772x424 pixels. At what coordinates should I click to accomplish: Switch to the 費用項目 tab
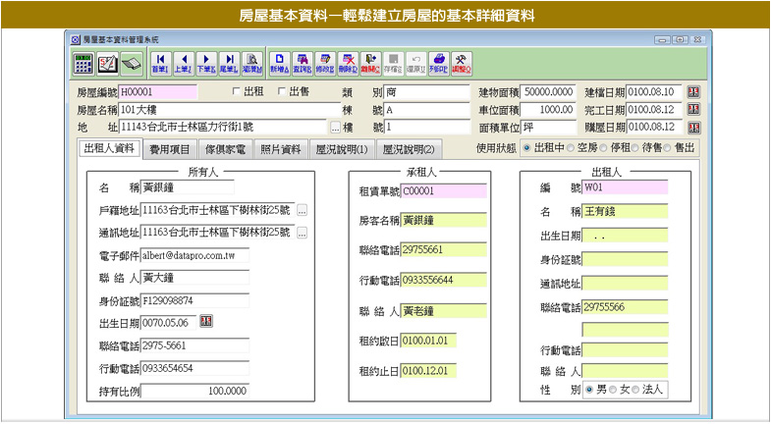(x=171, y=149)
